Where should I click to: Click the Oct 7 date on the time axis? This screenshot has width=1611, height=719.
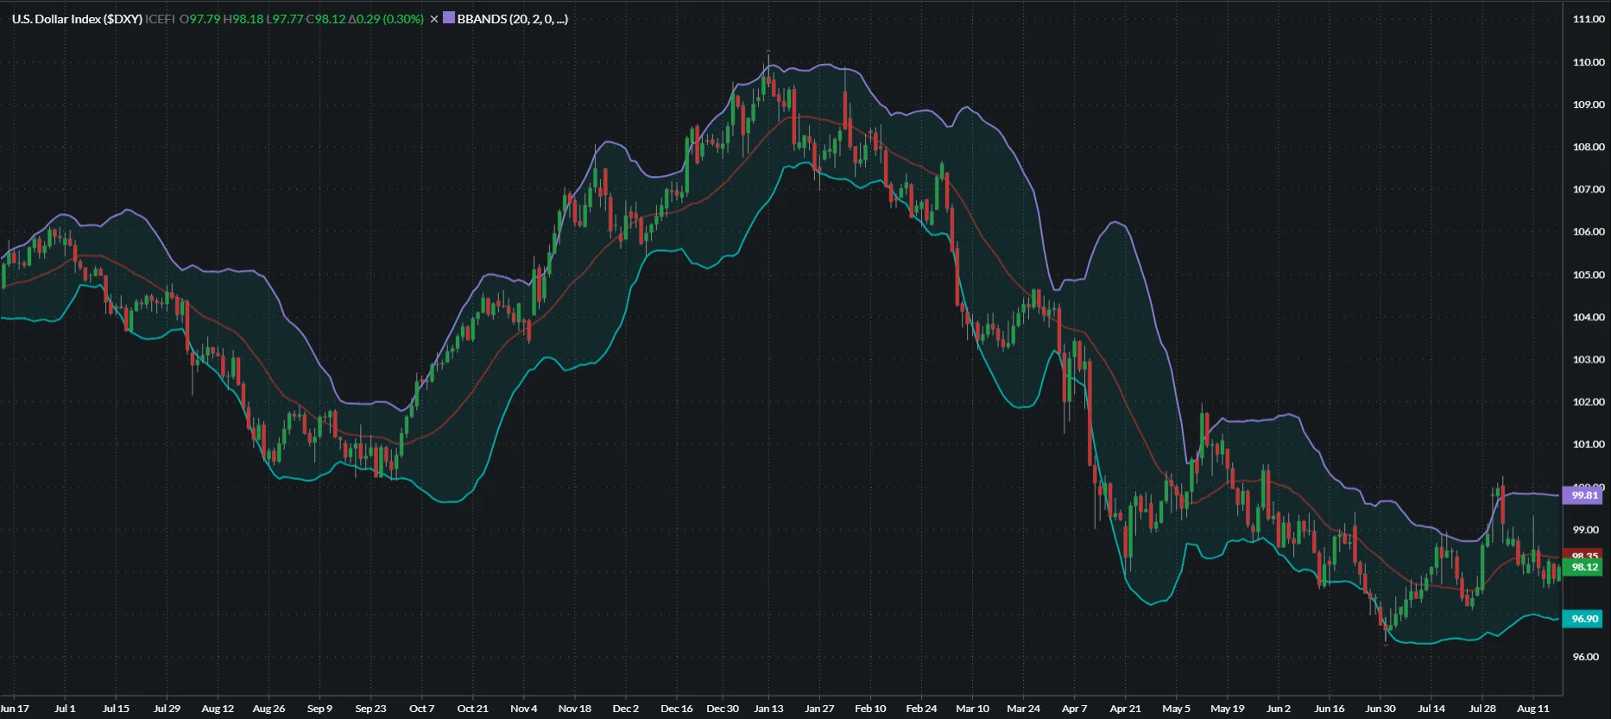421,709
